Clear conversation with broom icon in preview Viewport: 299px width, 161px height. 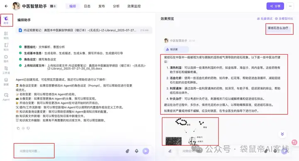pyautogui.click(x=170, y=151)
